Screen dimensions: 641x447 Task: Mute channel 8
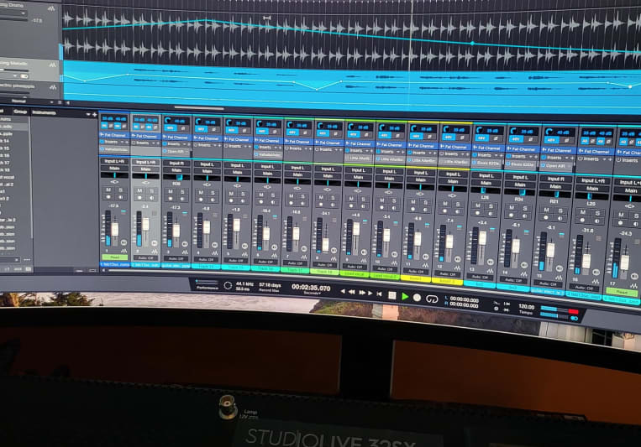click(321, 197)
